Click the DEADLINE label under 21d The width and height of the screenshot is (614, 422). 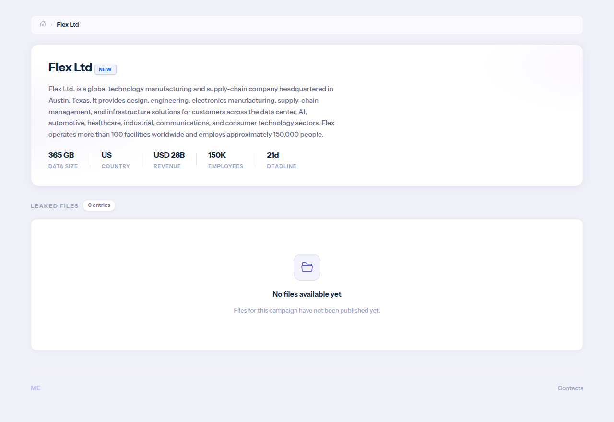pos(282,166)
